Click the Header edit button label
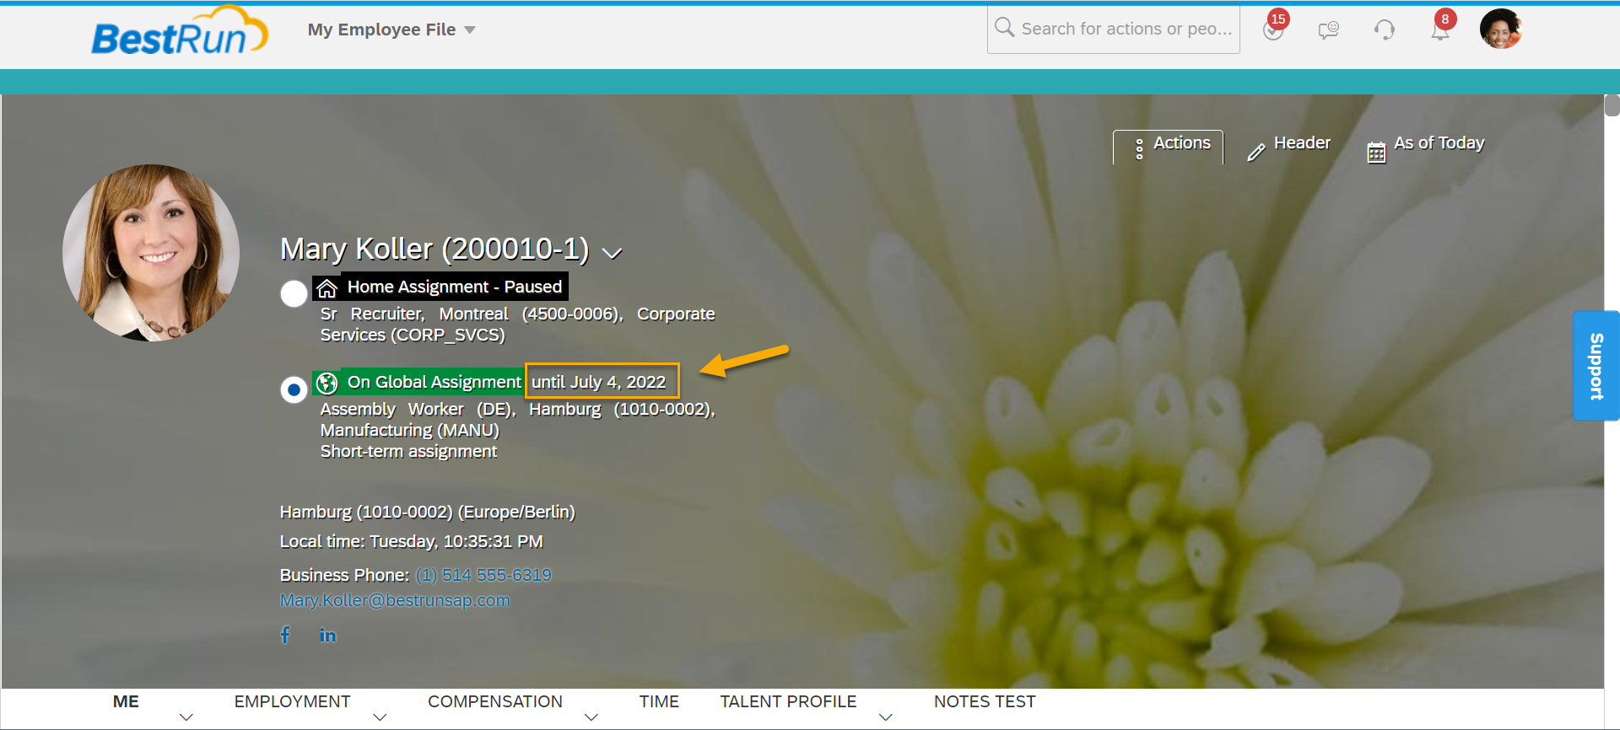The width and height of the screenshot is (1620, 730). point(1302,143)
